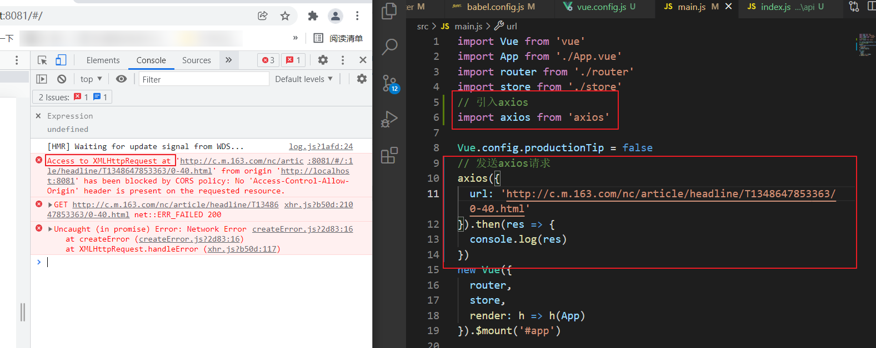Click the 2 Issues bar button
This screenshot has height=348, width=876.
pyautogui.click(x=73, y=97)
